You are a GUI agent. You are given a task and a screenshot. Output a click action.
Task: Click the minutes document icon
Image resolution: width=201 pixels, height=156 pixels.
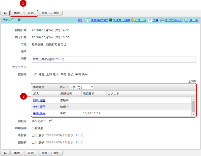(88, 20)
